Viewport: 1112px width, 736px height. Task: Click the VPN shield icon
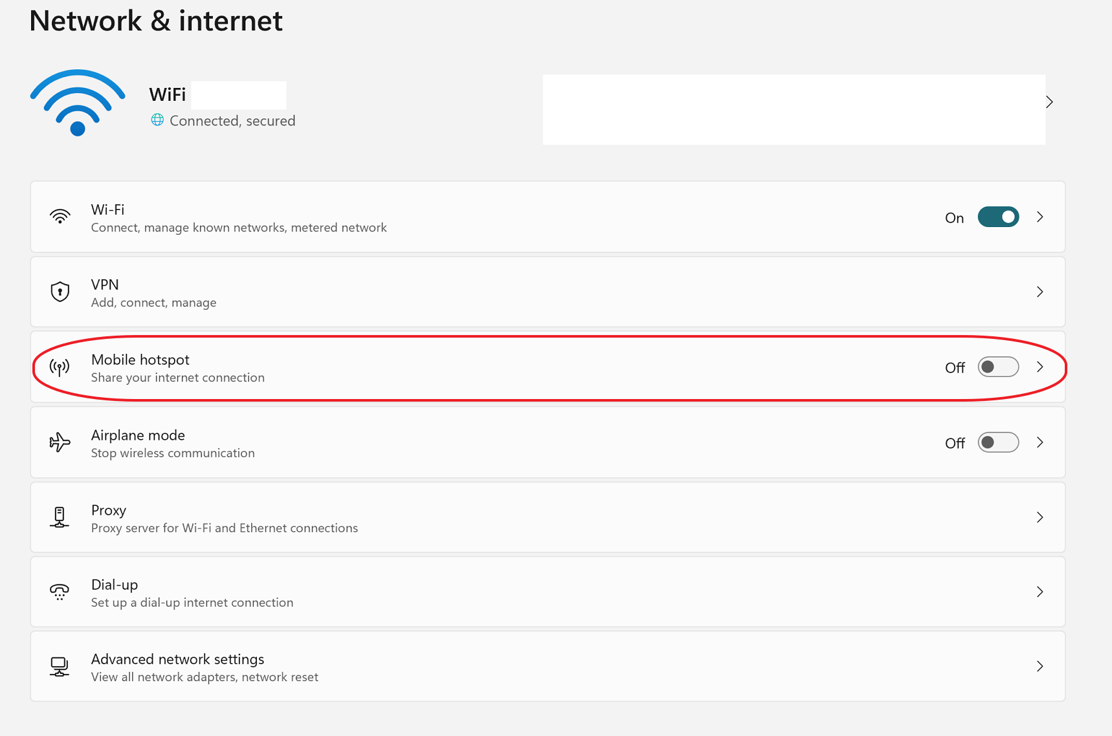(60, 292)
